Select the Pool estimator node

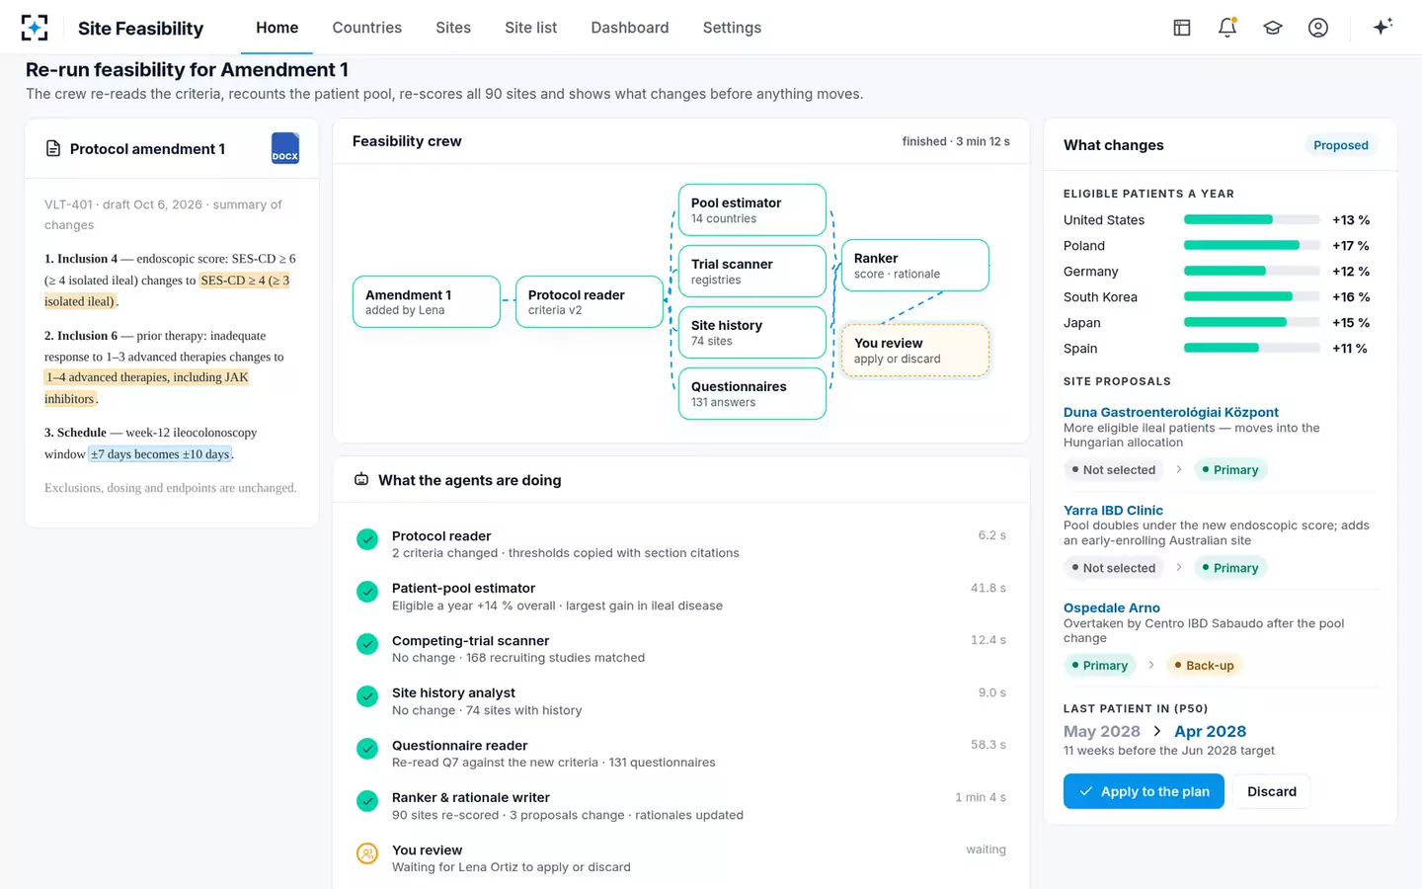[752, 209]
